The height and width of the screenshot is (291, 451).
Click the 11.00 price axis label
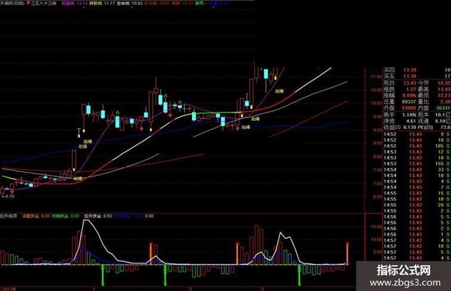point(377,76)
